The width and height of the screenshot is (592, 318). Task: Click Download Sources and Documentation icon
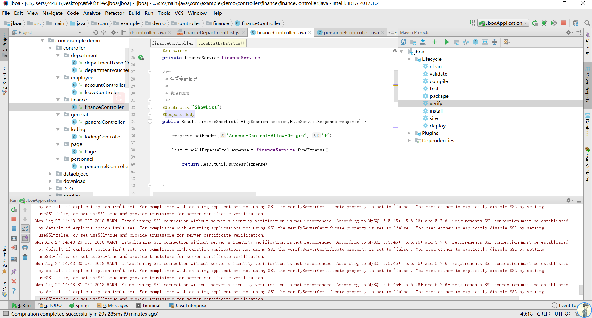pyautogui.click(x=423, y=42)
